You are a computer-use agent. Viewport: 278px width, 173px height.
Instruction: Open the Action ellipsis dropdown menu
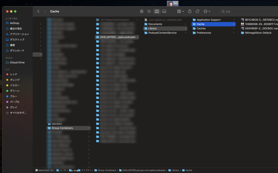[x=207, y=12]
